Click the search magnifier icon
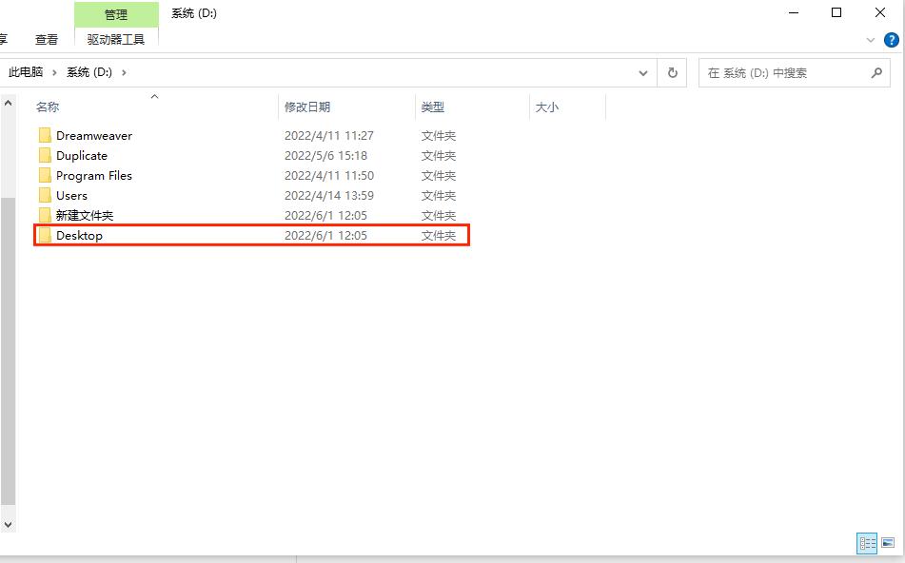Image resolution: width=905 pixels, height=563 pixels. point(877,72)
